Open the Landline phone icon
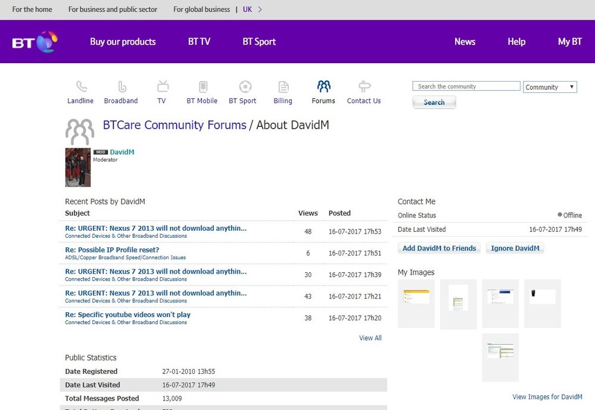Screen dimensions: 595x410 81,86
